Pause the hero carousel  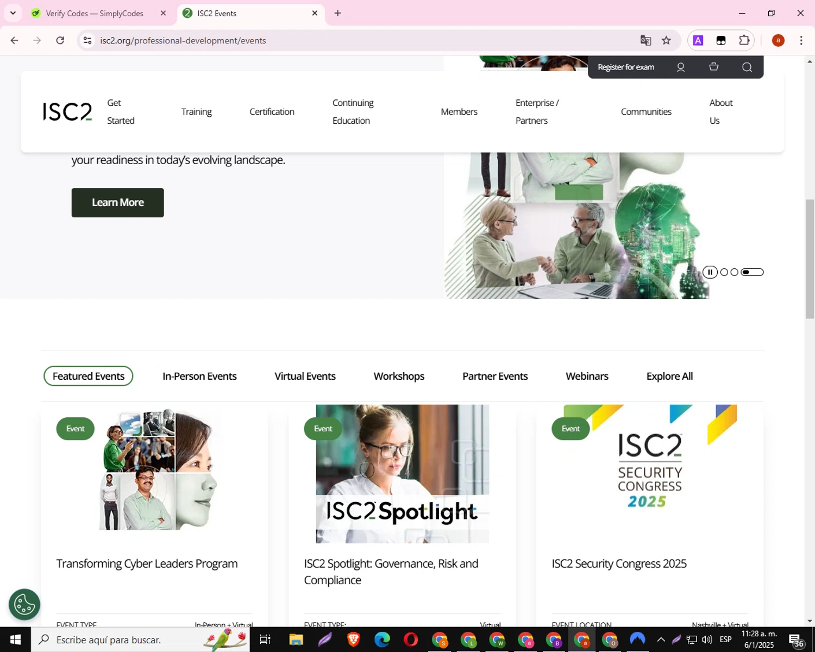point(710,272)
